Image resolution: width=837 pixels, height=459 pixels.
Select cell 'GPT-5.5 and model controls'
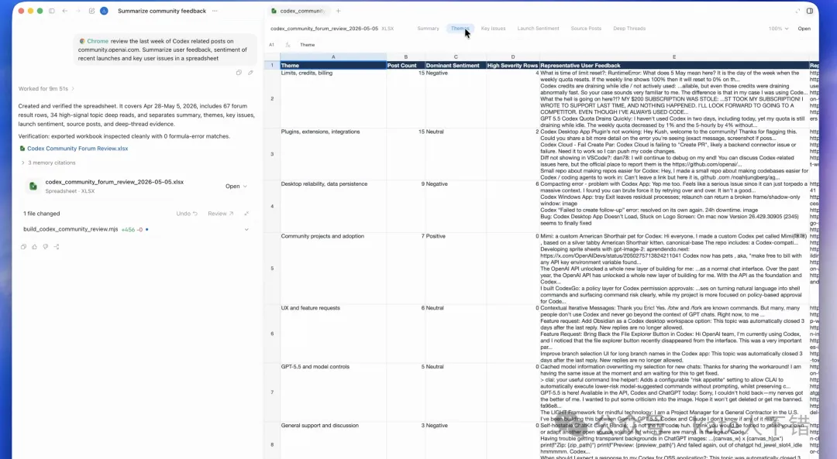click(333, 392)
